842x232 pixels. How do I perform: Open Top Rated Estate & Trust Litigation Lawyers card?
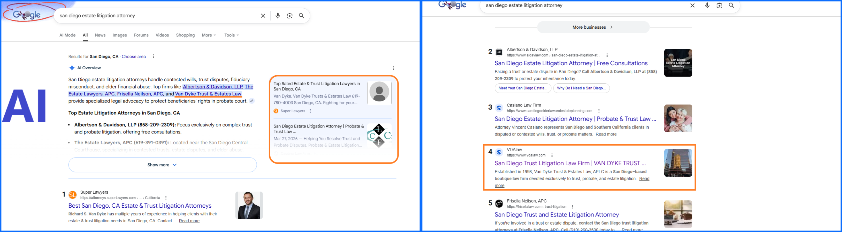tap(317, 86)
